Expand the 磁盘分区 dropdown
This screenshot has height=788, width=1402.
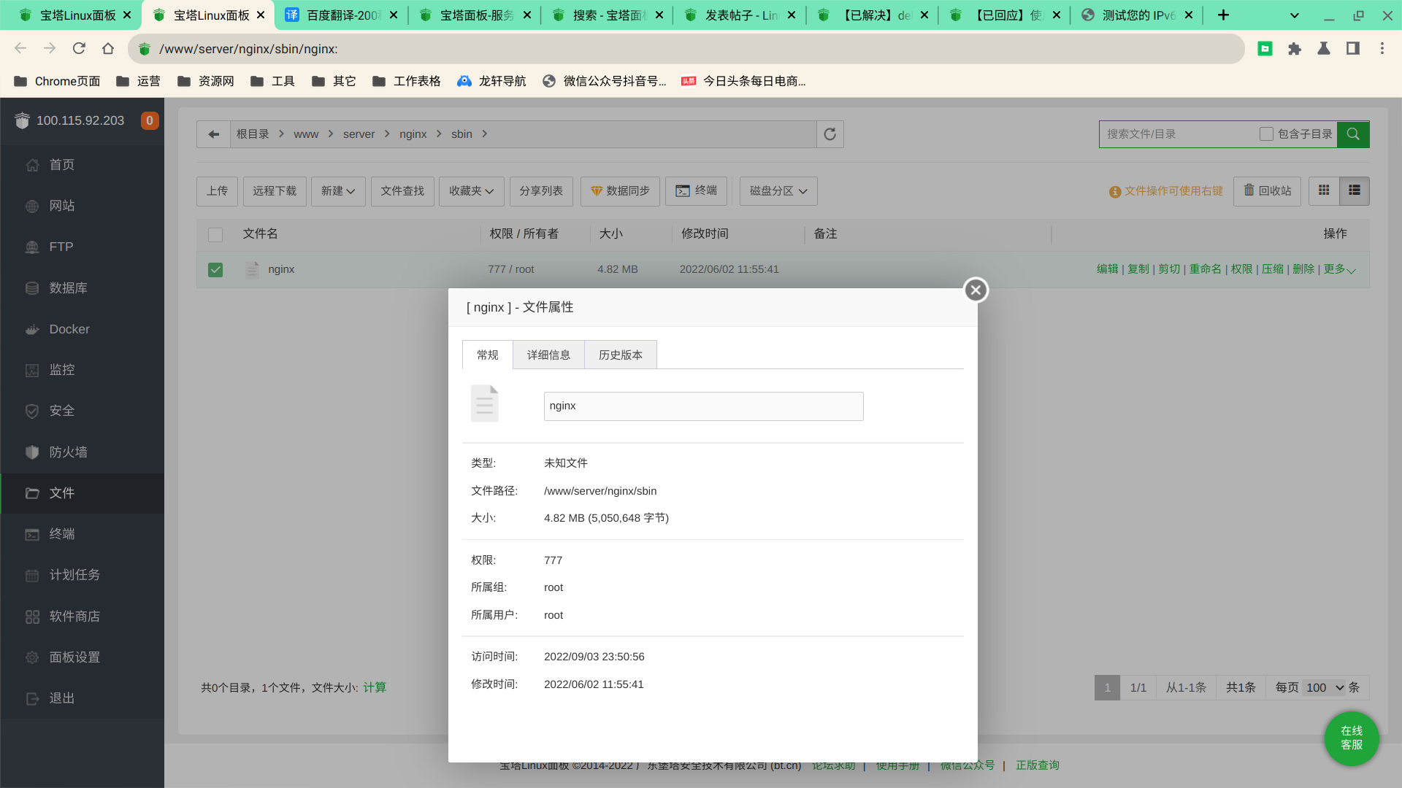[x=778, y=191]
